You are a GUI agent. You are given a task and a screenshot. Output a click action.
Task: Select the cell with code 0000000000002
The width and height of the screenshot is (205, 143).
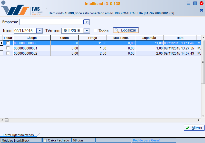[32, 53]
